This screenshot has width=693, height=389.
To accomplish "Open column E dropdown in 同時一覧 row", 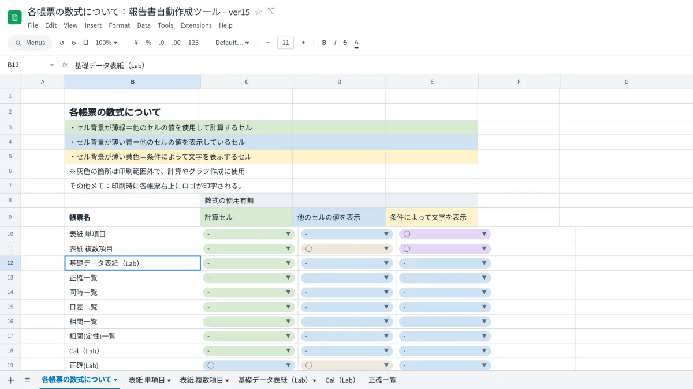I will [x=445, y=292].
